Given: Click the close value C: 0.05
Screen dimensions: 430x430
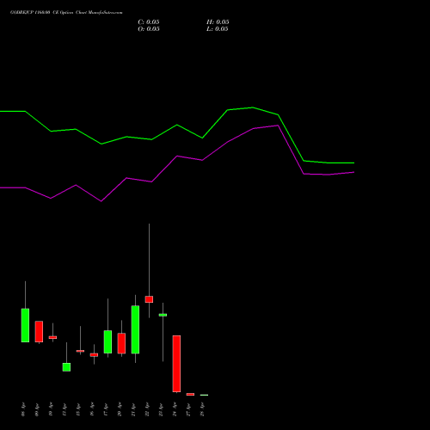Looking at the screenshot, I should (149, 22).
